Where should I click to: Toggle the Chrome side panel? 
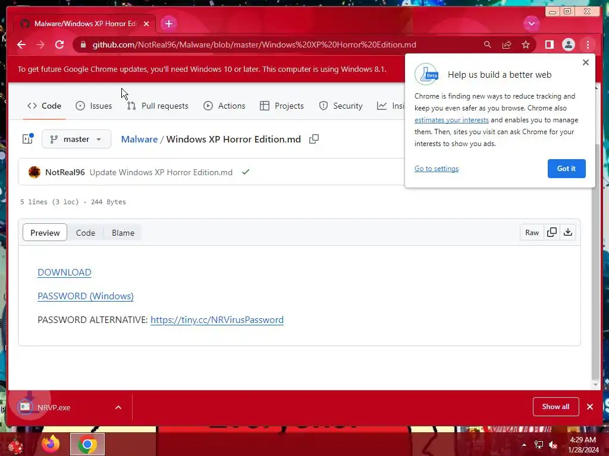coord(549,45)
